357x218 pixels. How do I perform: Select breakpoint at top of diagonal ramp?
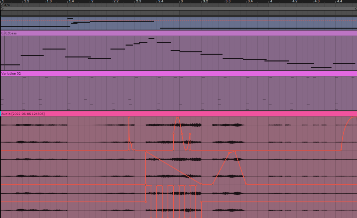click(146, 151)
